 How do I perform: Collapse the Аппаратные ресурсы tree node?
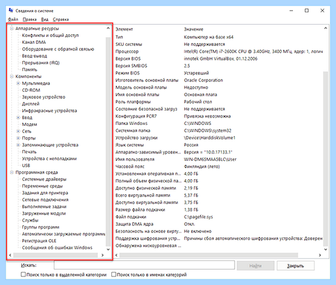12,29
